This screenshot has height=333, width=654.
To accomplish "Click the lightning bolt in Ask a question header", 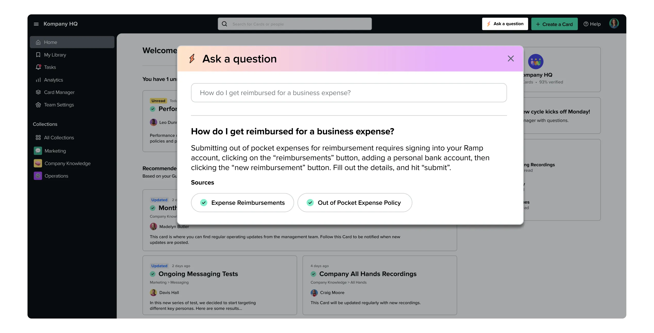I will (192, 59).
